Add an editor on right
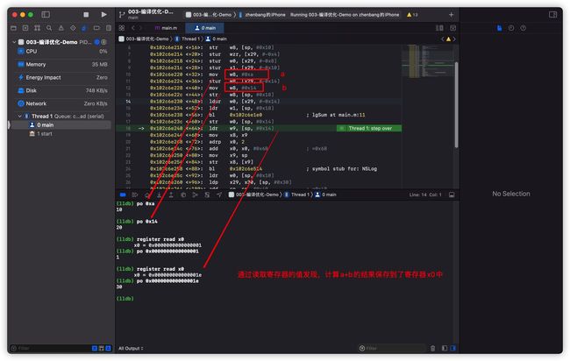Image resolution: width=570 pixels, height=361 pixels. (x=453, y=28)
